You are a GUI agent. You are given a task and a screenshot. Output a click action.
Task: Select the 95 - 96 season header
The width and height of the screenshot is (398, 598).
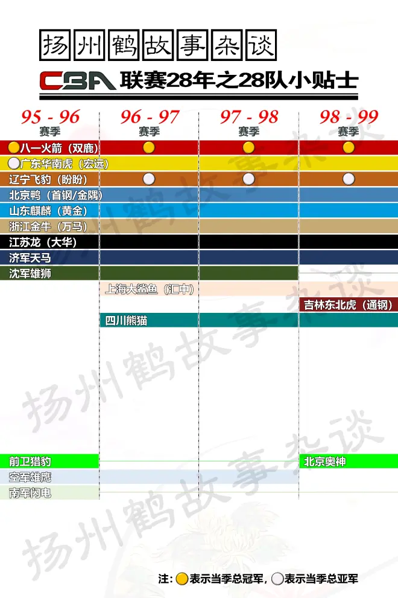coord(50,117)
